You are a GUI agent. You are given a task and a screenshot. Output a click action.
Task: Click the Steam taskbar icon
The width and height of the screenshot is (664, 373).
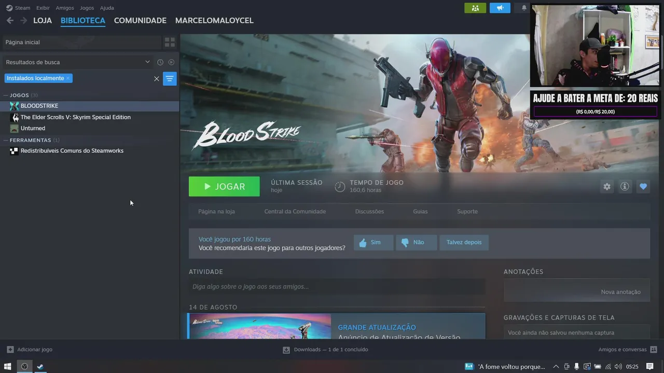pos(40,366)
